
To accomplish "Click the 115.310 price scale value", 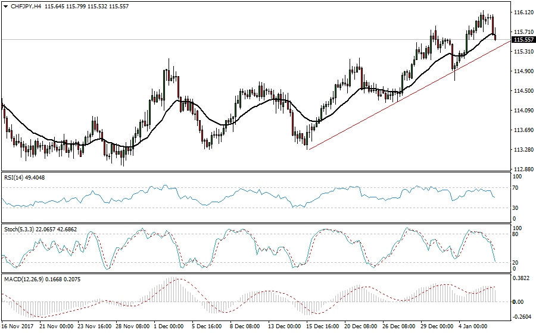I will (x=523, y=52).
